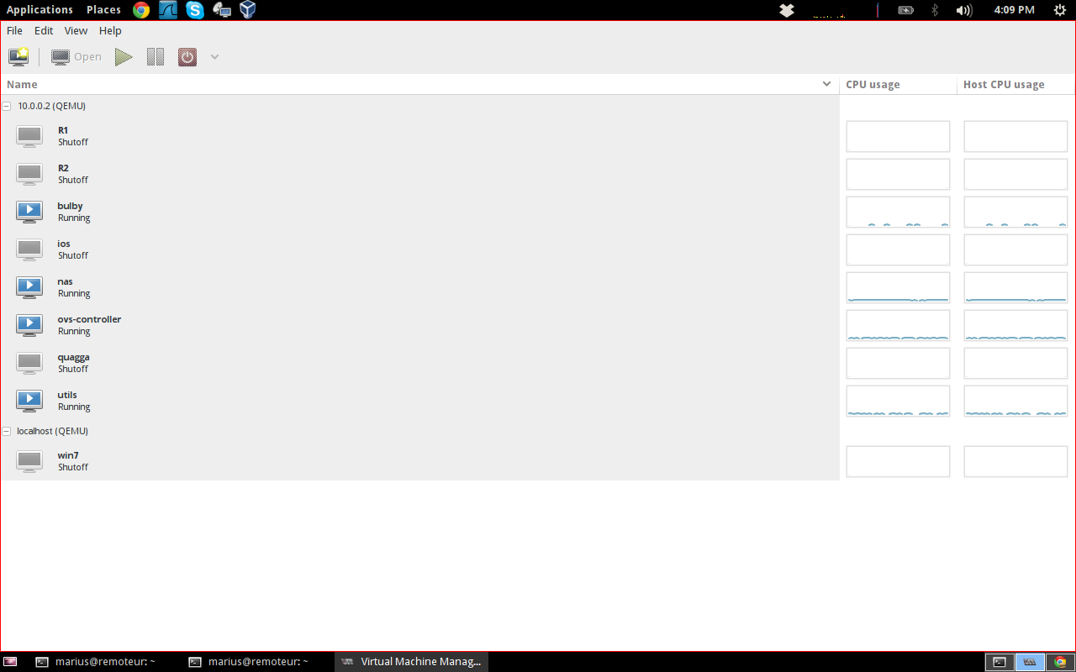This screenshot has height=672, width=1076.
Task: Click the Pause virtual machine icon
Action: pos(156,57)
